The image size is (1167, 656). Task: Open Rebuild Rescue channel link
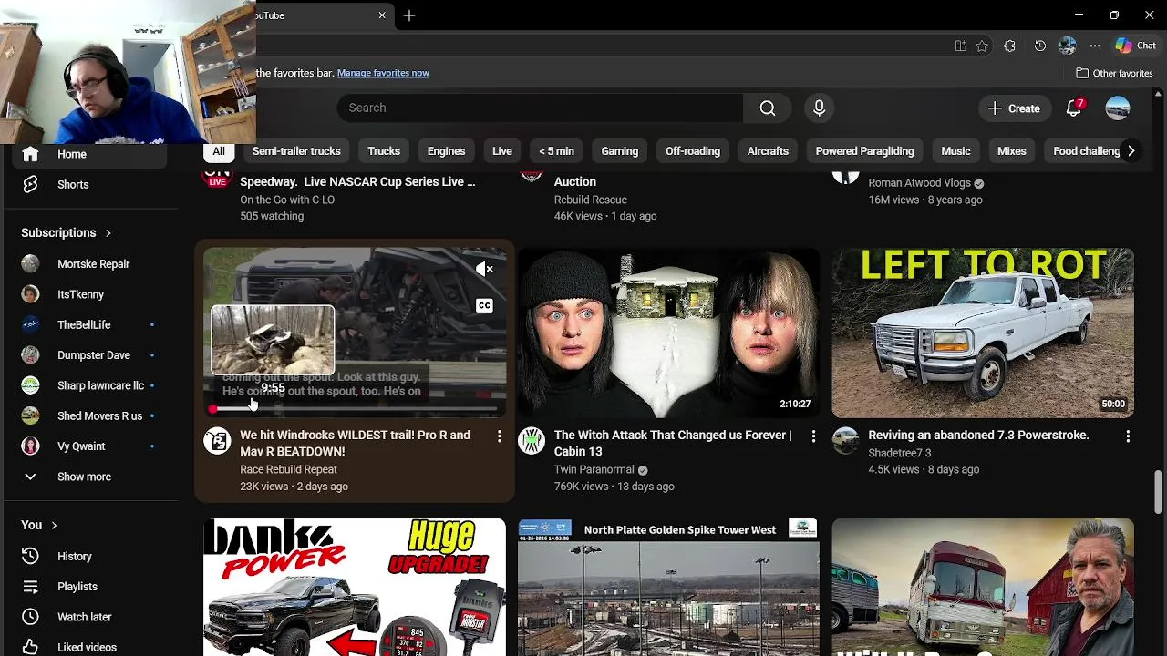click(x=590, y=200)
